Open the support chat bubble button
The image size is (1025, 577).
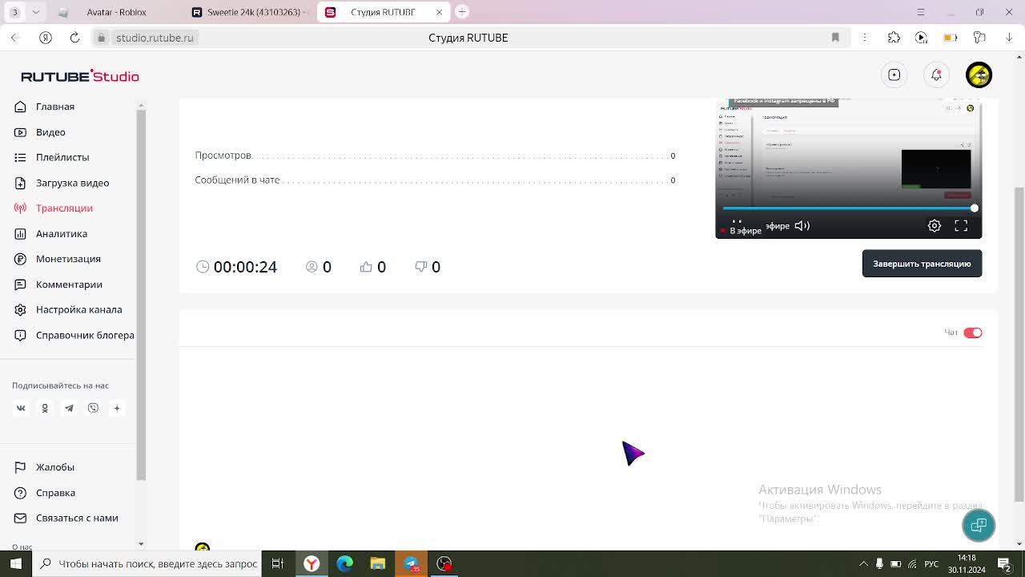click(x=979, y=526)
